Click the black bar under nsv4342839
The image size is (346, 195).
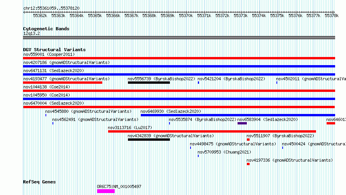149,140
